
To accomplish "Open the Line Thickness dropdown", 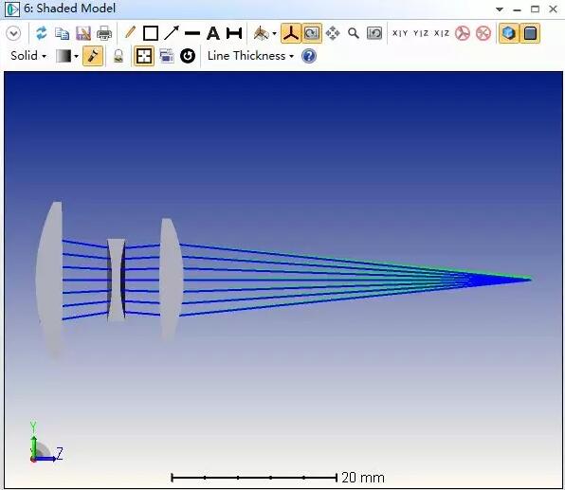I will coord(251,56).
